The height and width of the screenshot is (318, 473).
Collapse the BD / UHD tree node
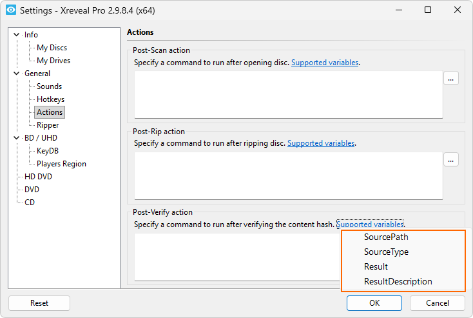(x=17, y=137)
